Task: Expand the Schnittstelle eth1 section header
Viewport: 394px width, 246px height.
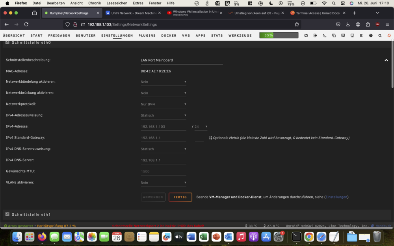Action: pos(197,215)
